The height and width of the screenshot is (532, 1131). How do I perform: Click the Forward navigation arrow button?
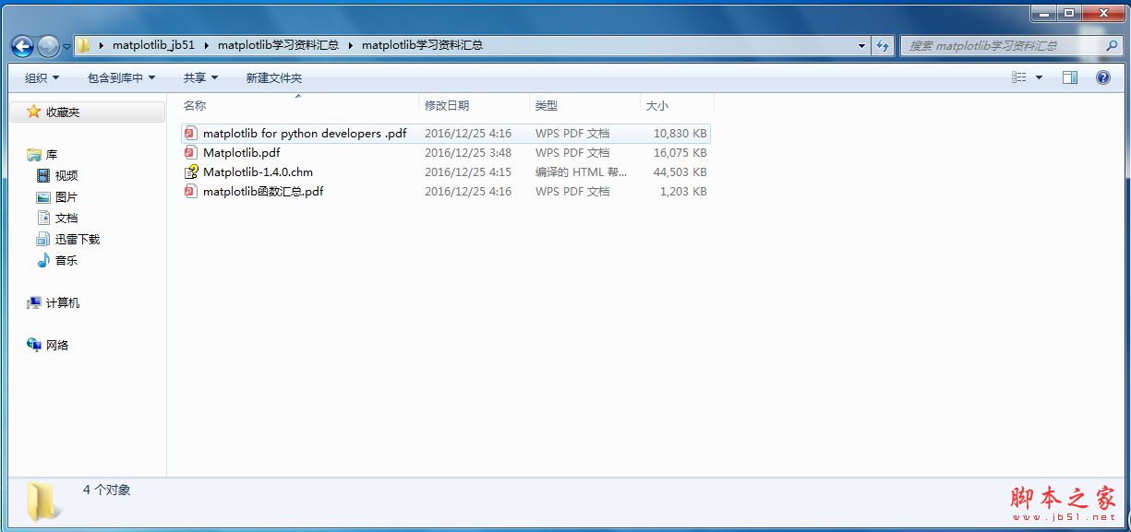click(48, 45)
